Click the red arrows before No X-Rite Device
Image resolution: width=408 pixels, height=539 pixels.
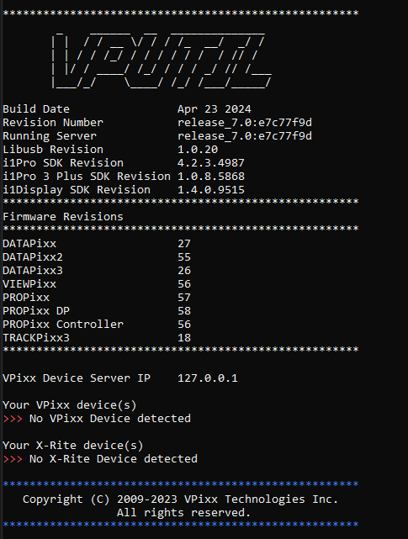(x=13, y=459)
